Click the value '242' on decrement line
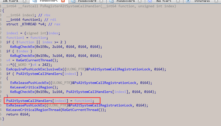 coord(45,65)
